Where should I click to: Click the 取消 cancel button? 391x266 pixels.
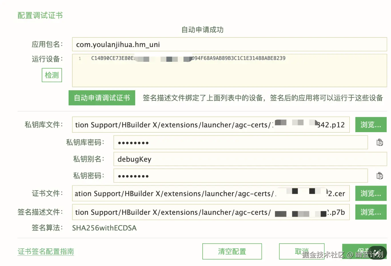pos(302,251)
